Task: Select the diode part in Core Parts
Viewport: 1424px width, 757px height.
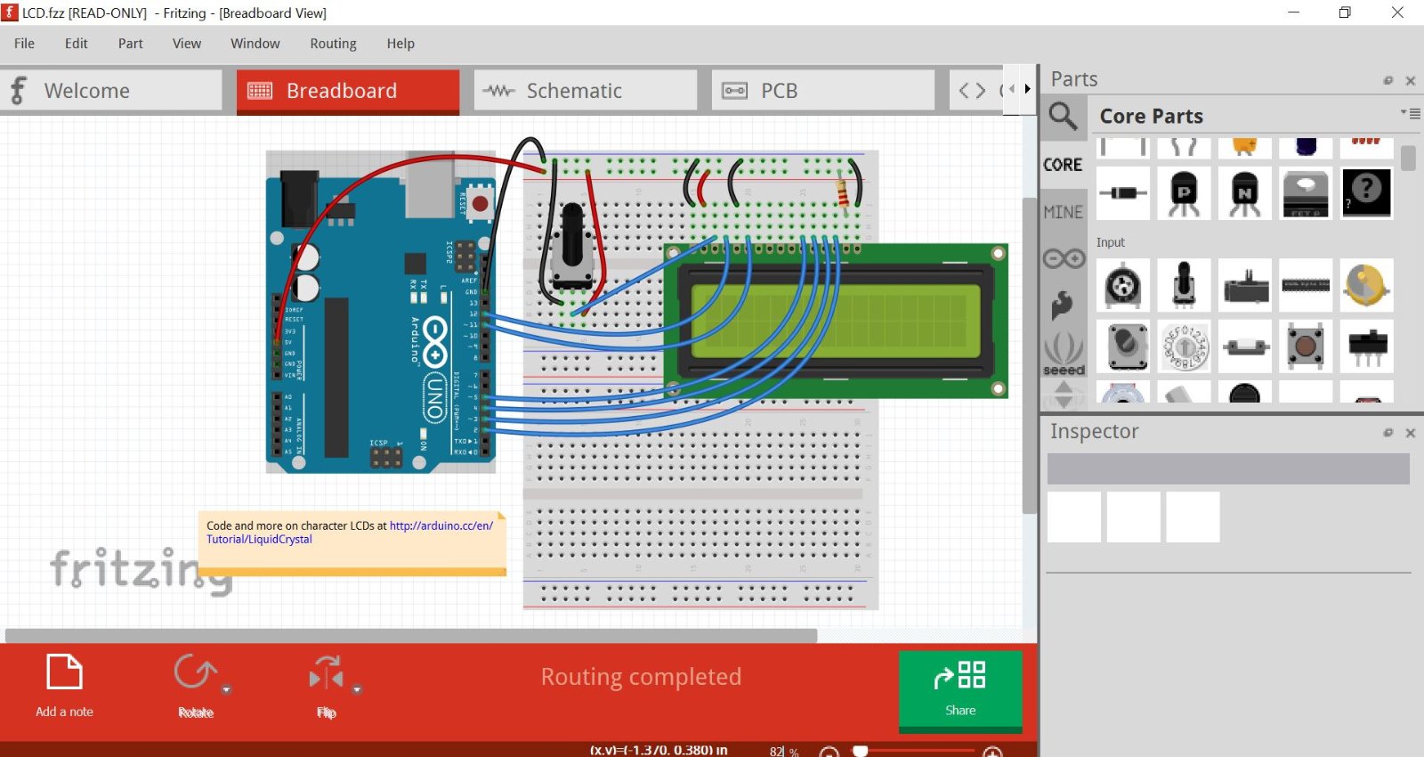Action: 1123,193
